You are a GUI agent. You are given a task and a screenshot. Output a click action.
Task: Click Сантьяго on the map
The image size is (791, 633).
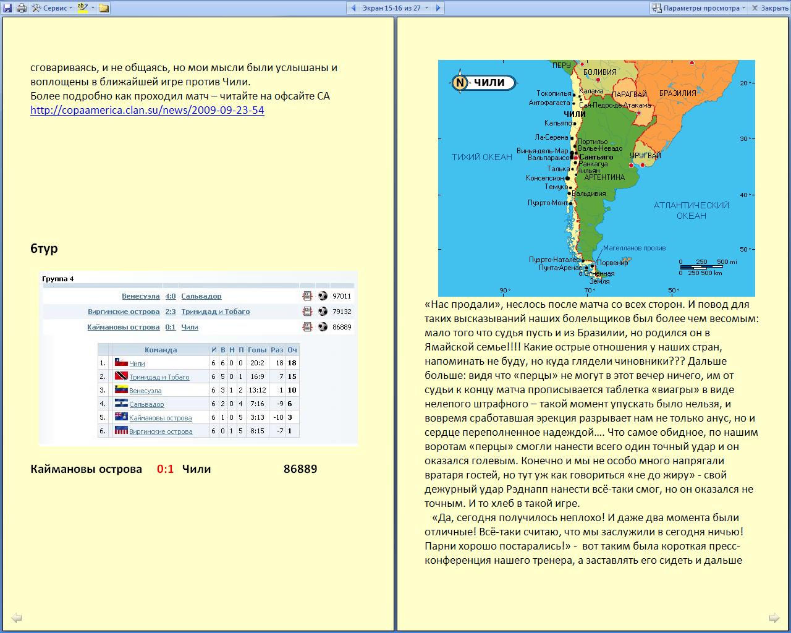pos(596,157)
